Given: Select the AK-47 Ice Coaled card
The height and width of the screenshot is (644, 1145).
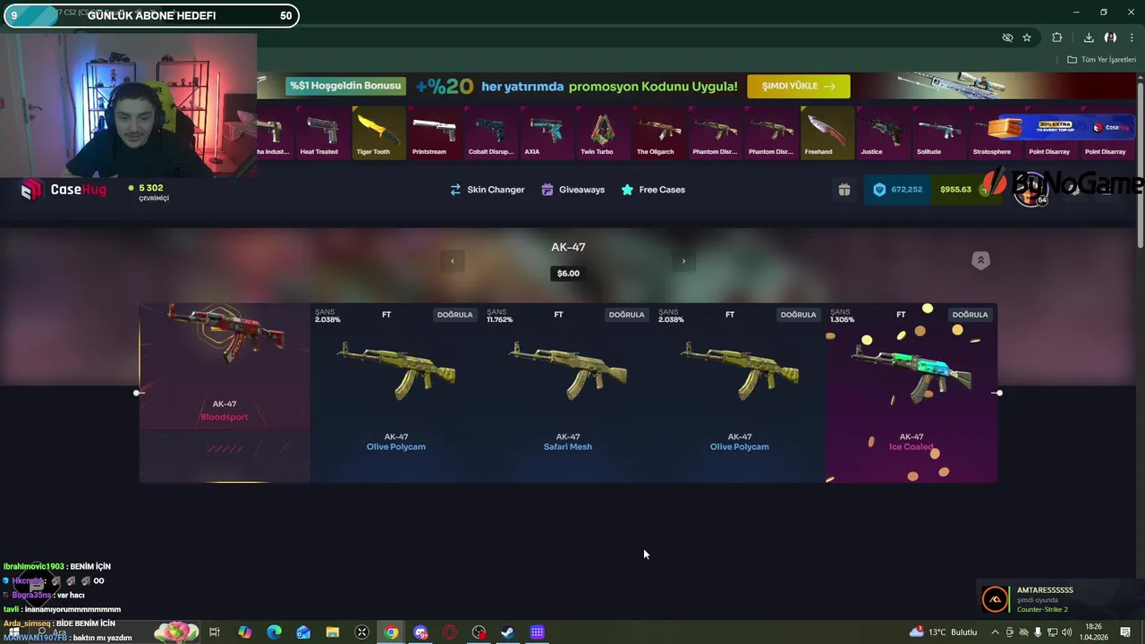Looking at the screenshot, I should click(x=912, y=393).
